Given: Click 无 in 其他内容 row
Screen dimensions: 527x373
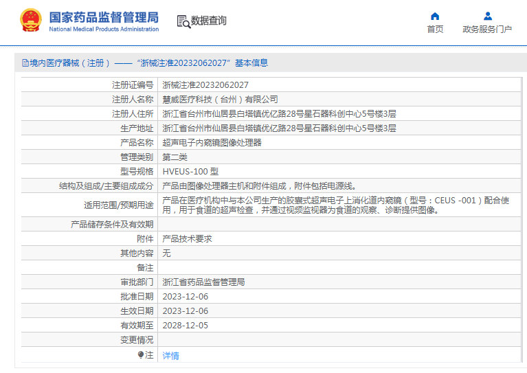Looking at the screenshot, I should (x=167, y=253).
